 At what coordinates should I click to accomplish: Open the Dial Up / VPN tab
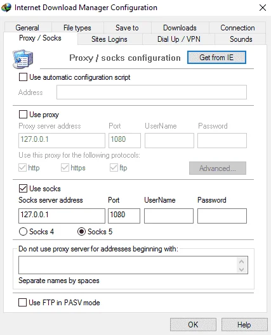179,39
